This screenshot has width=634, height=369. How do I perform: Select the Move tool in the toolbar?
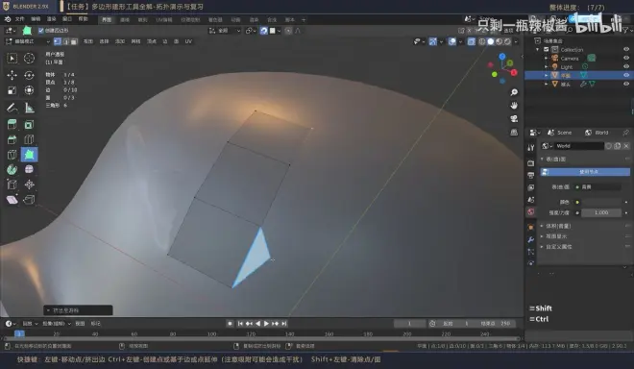point(12,75)
